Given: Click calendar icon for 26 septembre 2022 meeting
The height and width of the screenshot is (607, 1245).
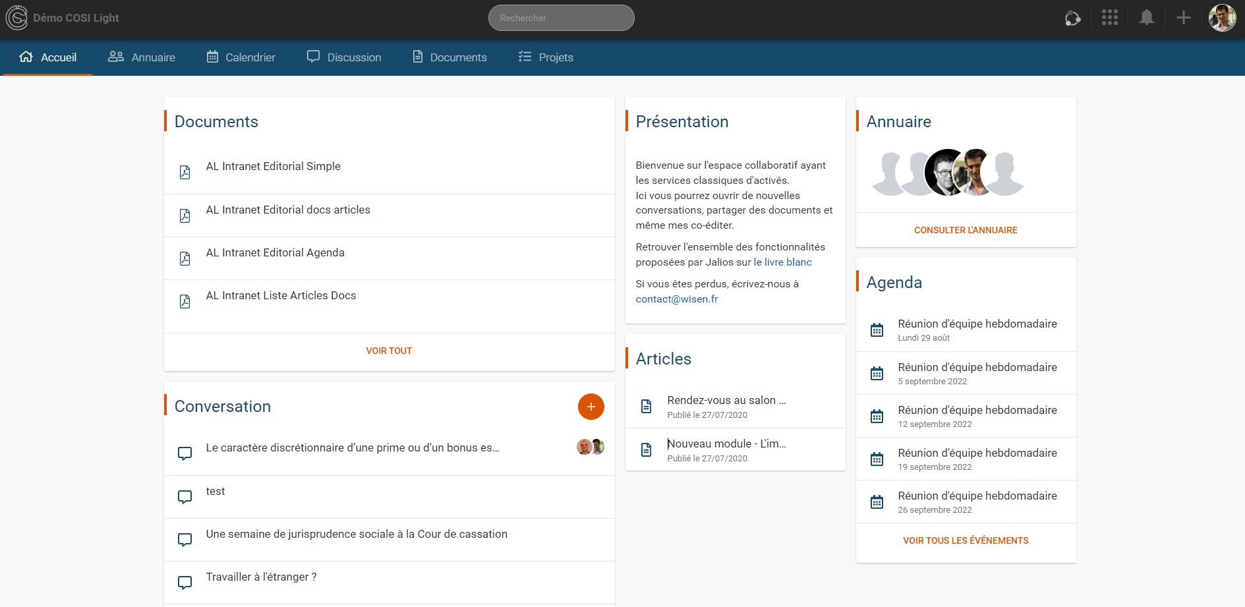Looking at the screenshot, I should click(877, 502).
